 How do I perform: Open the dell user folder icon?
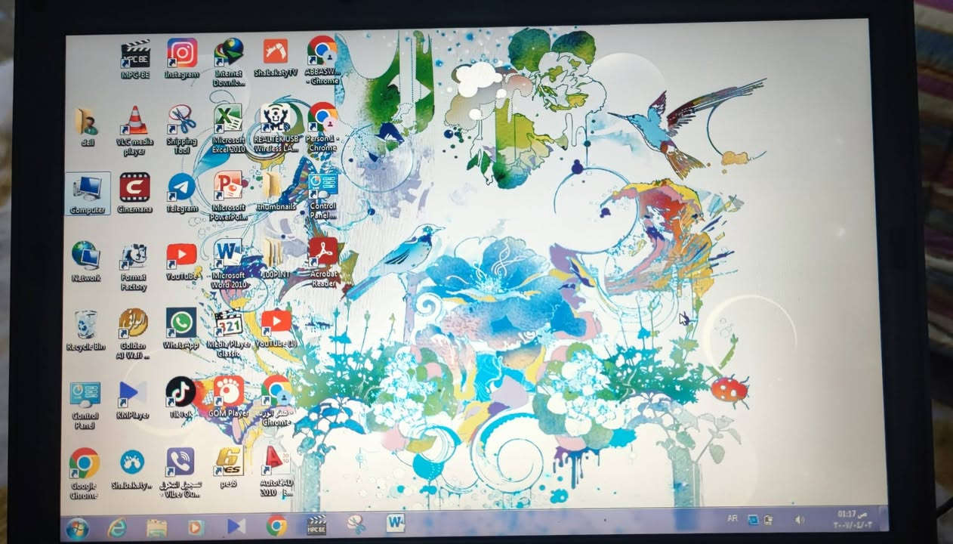(87, 127)
